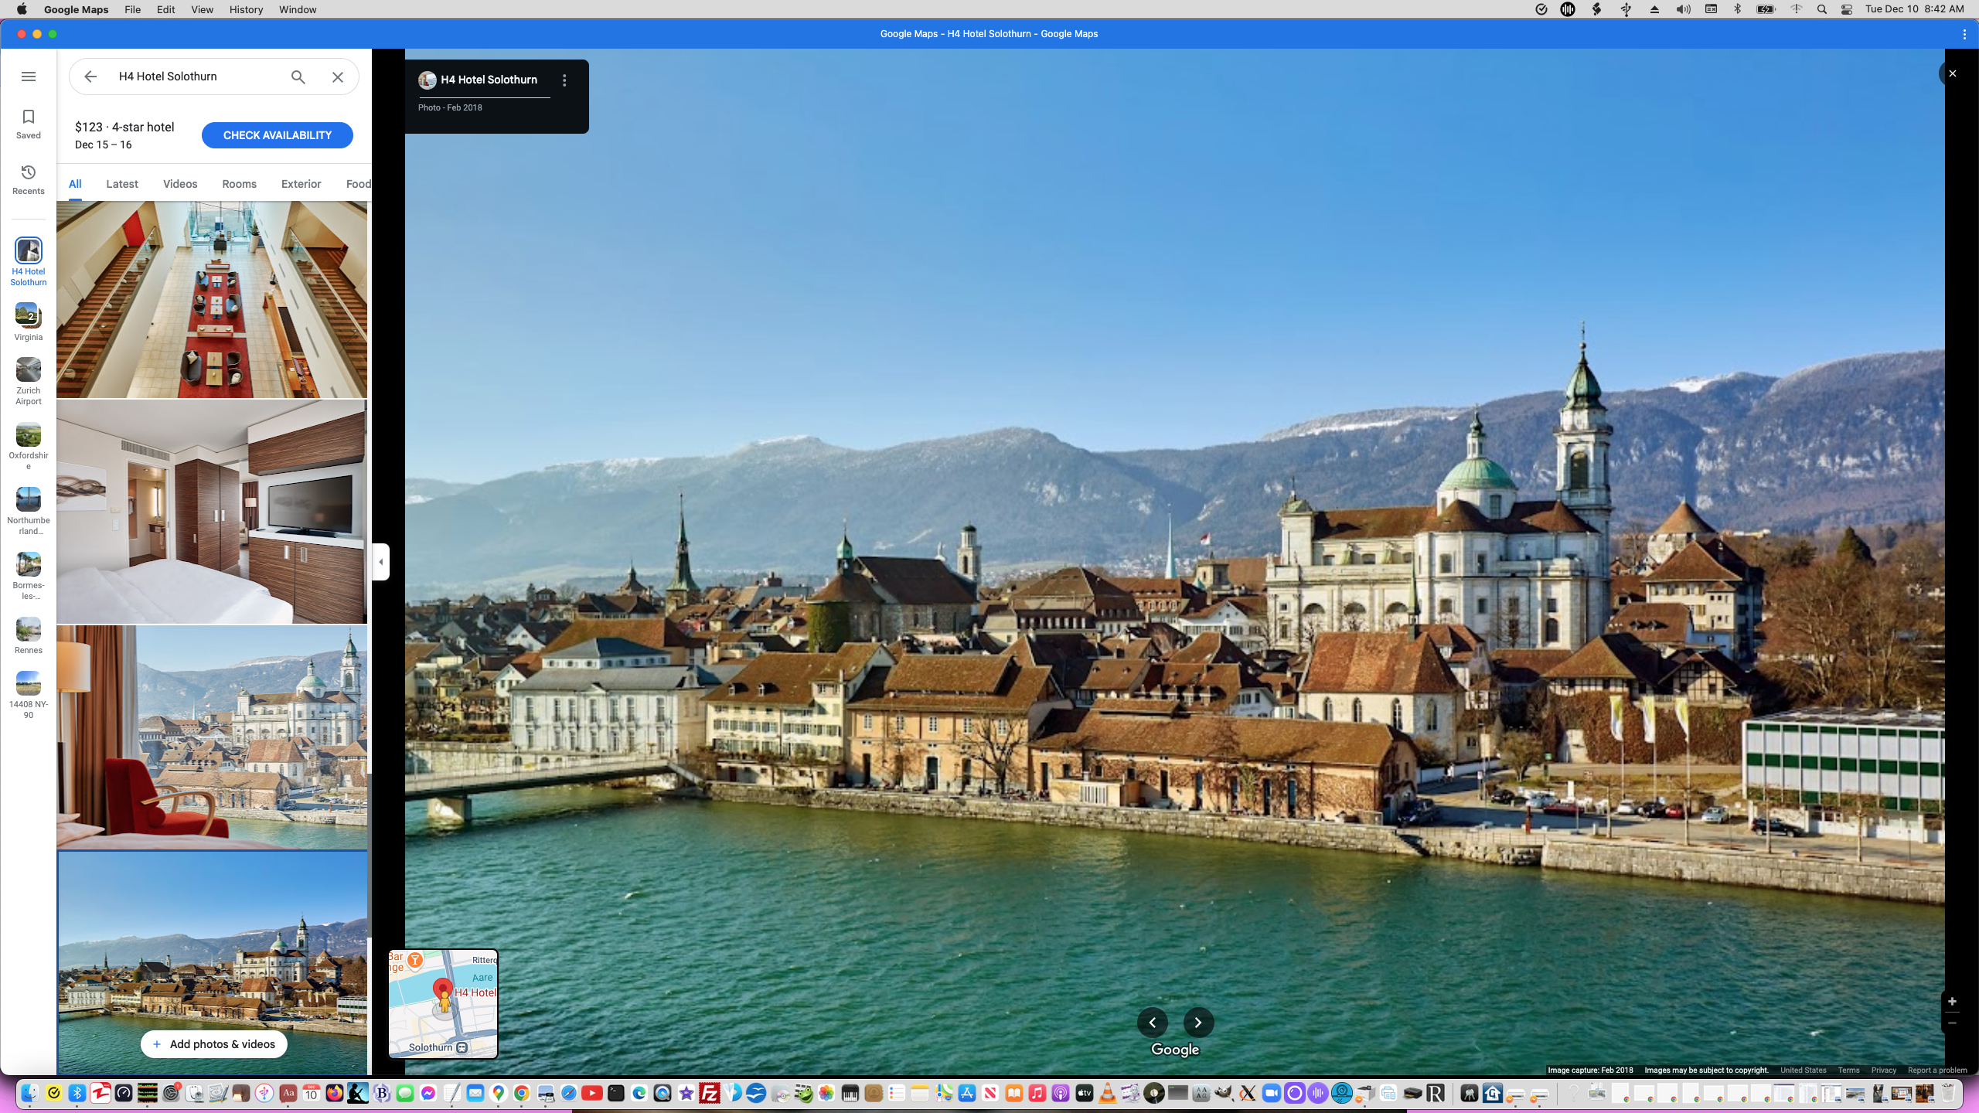Open the History menu
This screenshot has width=1979, height=1113.
click(246, 9)
